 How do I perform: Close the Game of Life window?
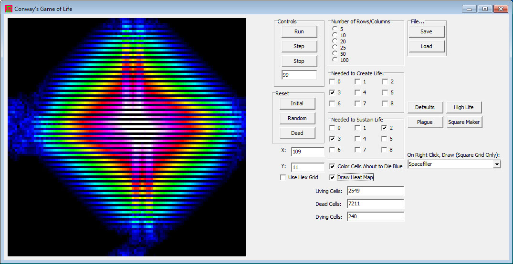coord(501,9)
